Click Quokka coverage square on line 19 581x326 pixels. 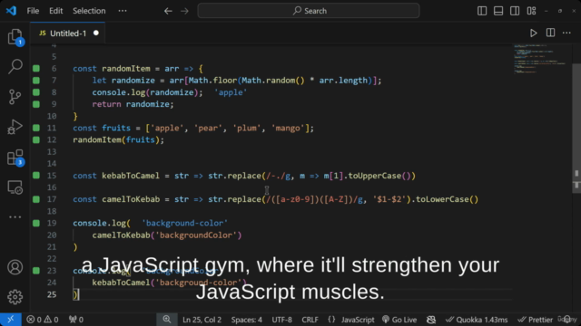pos(36,223)
